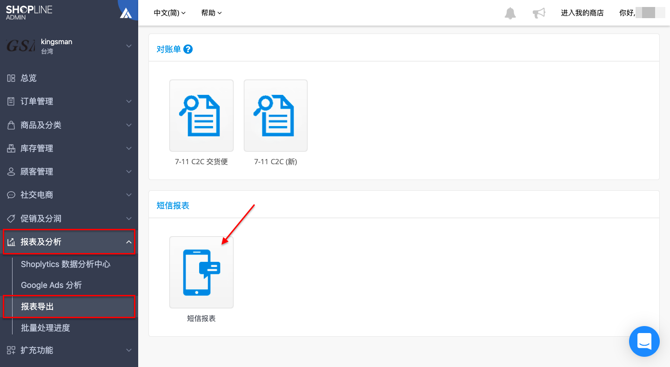Click the notification bell icon
Viewport: 670px width, 367px height.
click(510, 13)
